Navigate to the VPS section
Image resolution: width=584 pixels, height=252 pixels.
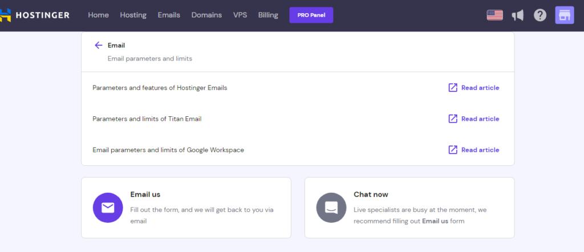click(x=240, y=15)
